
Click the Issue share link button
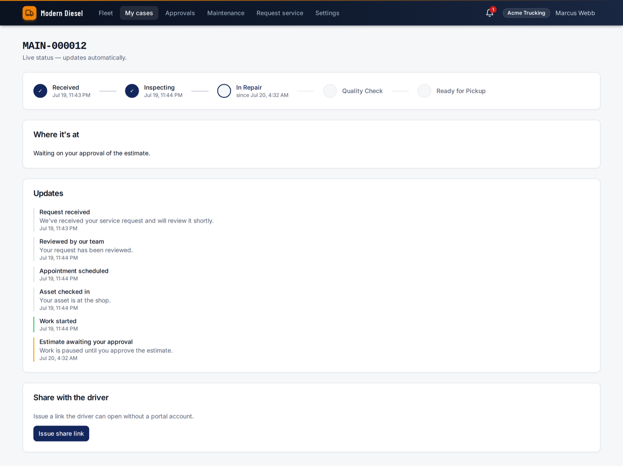click(61, 434)
